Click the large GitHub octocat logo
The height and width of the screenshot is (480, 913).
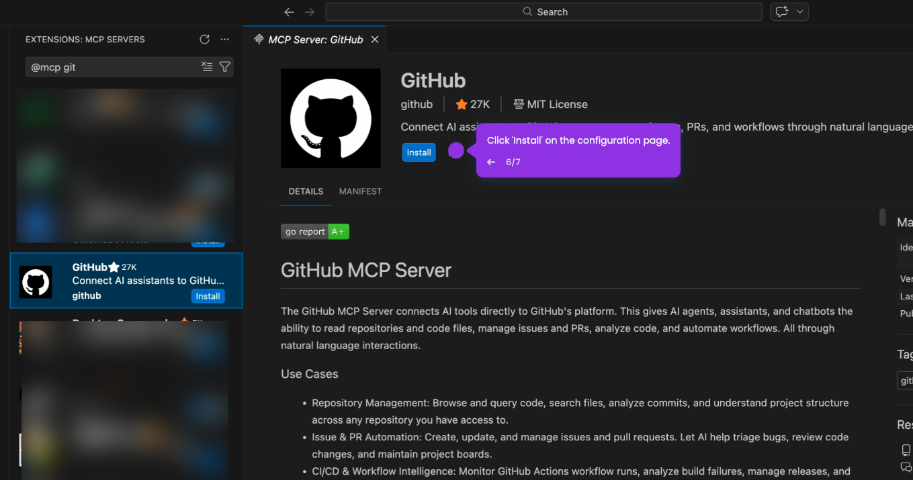[x=331, y=118]
